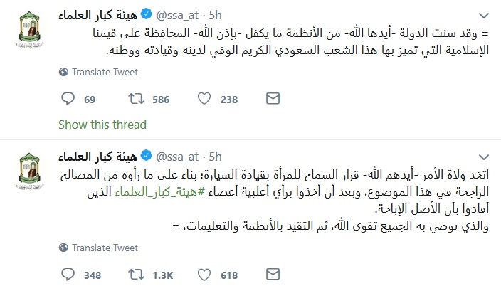Send first tweet via direct message envelope
The width and height of the screenshot is (501, 291).
(x=273, y=99)
